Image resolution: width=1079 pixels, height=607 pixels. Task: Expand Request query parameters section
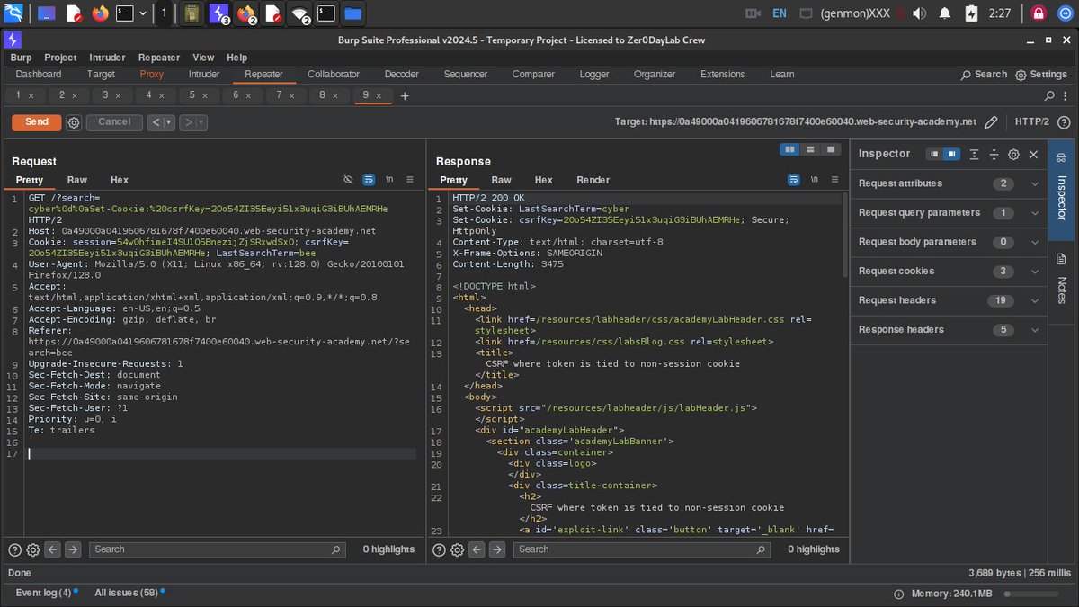pyautogui.click(x=949, y=213)
